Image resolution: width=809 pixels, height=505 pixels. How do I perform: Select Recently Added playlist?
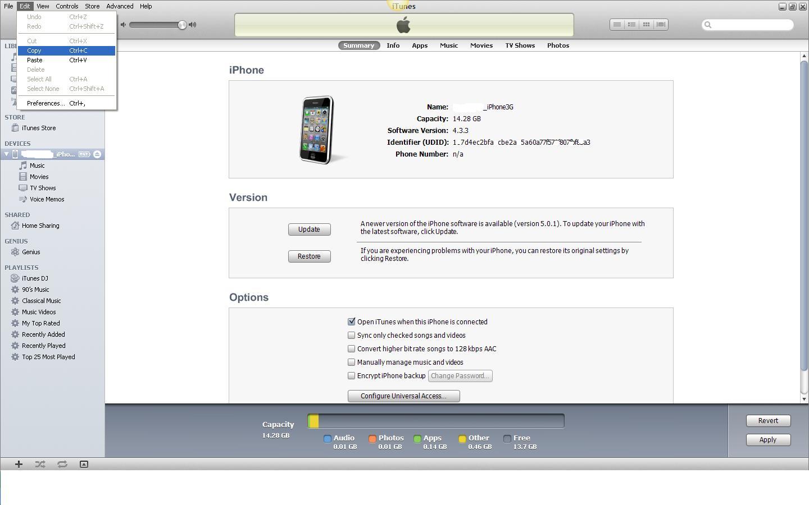pyautogui.click(x=43, y=334)
